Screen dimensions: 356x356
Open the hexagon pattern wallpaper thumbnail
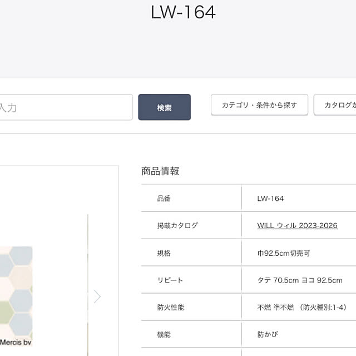(x=16, y=296)
